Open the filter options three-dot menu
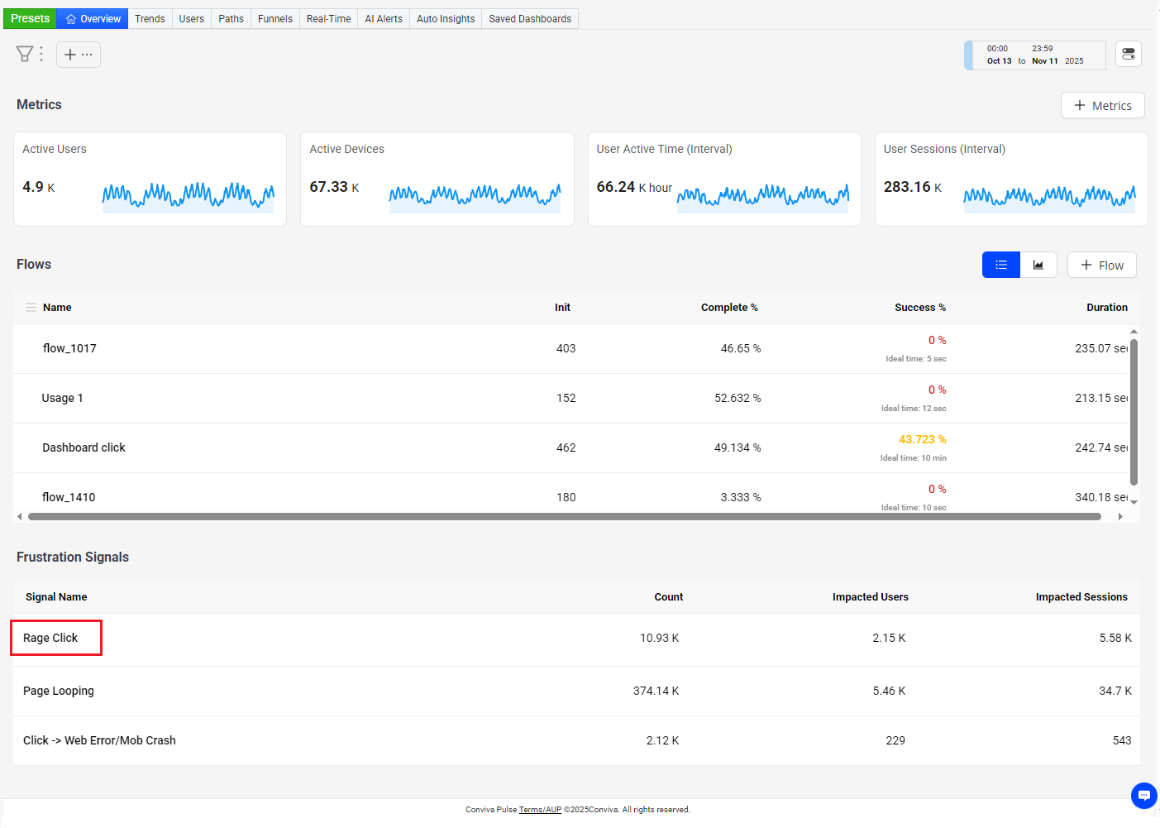1160x828 pixels. point(41,55)
